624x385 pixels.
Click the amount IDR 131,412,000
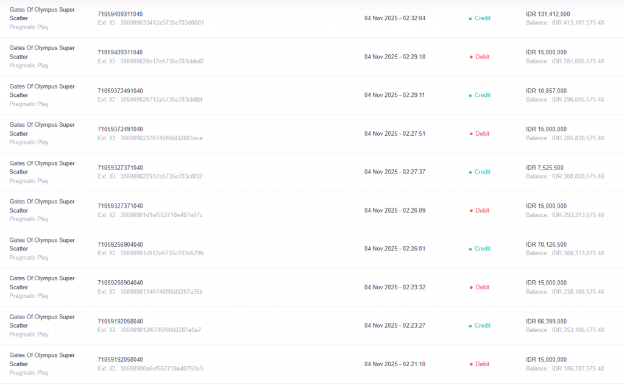pyautogui.click(x=548, y=14)
